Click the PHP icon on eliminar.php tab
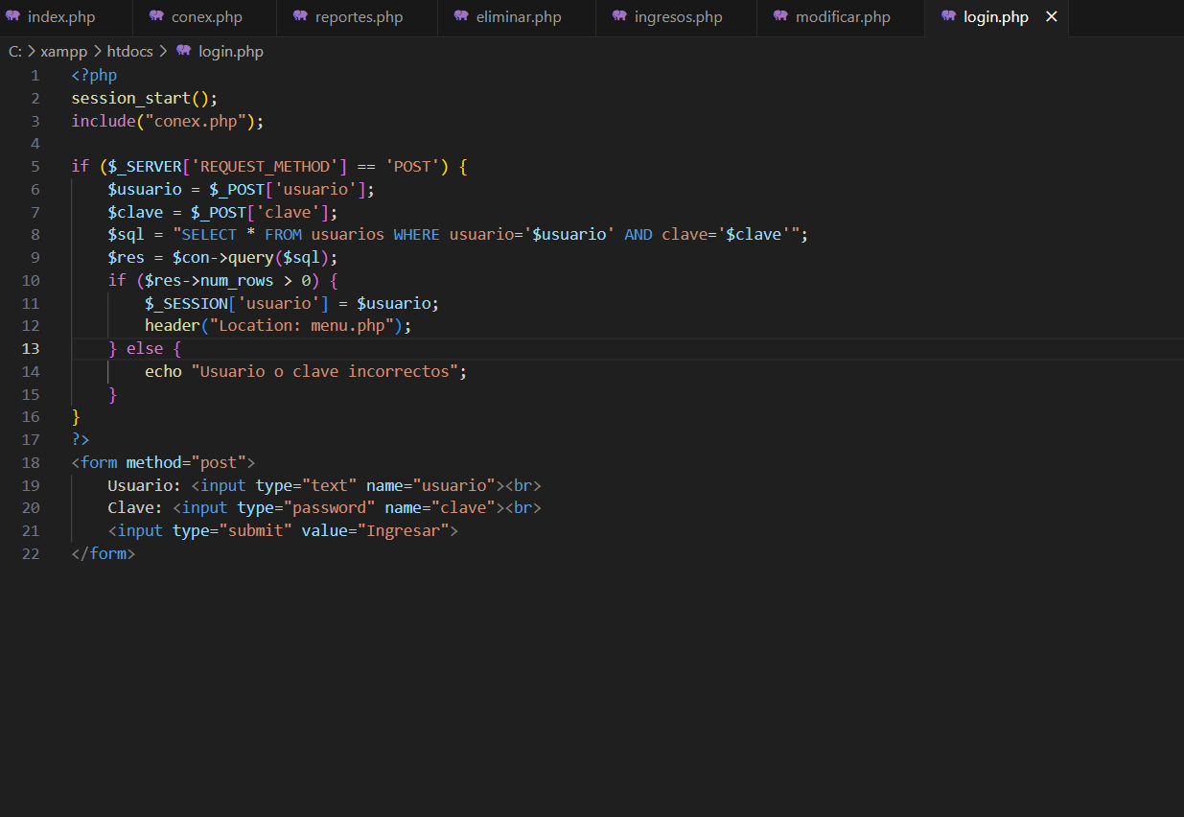 [461, 17]
